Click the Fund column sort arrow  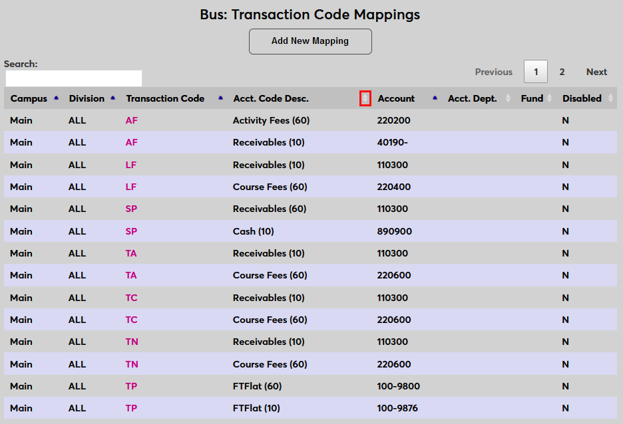[x=549, y=98]
